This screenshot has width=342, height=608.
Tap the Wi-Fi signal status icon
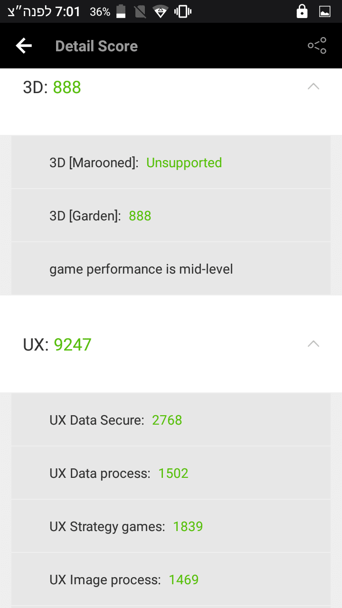coord(161,11)
